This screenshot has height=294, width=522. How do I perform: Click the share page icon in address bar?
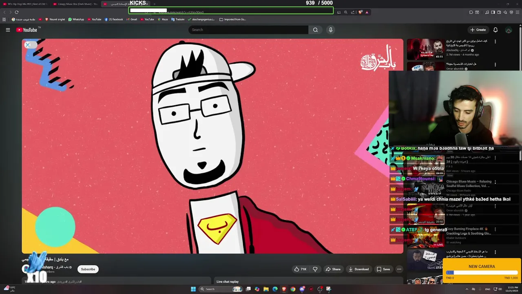coord(353,12)
